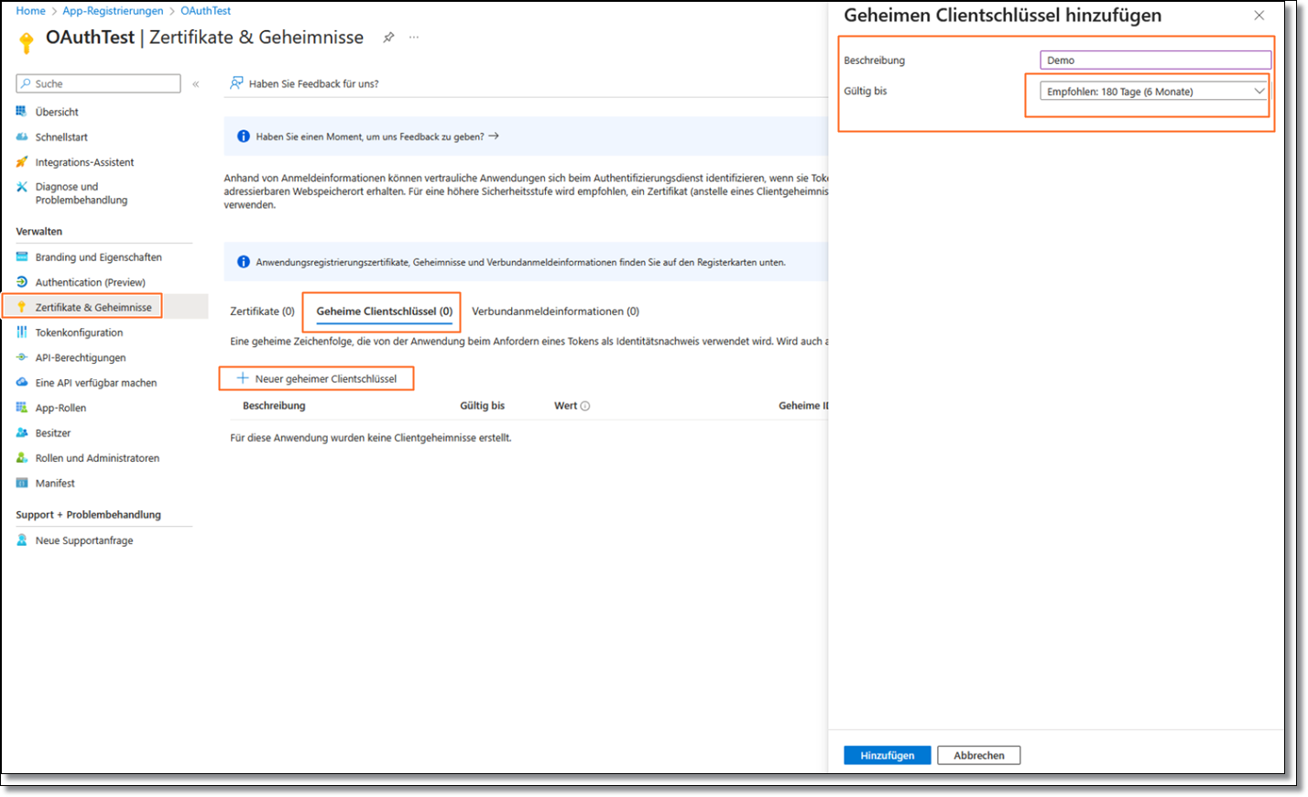1308x797 pixels.
Task: Click into the Beschreibung text field
Action: coord(1155,60)
